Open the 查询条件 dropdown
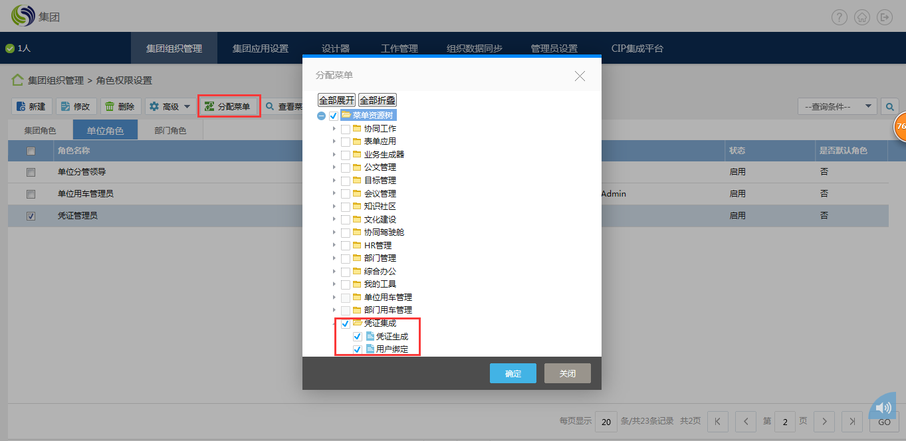Image resolution: width=906 pixels, height=441 pixels. (x=838, y=106)
